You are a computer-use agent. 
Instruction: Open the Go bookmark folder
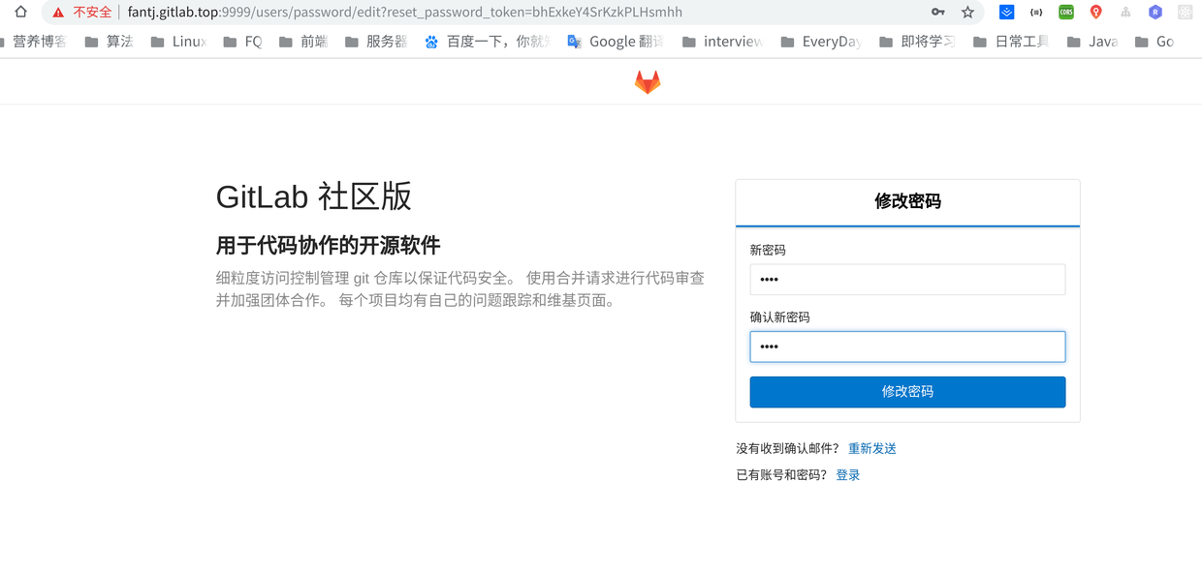click(1155, 42)
